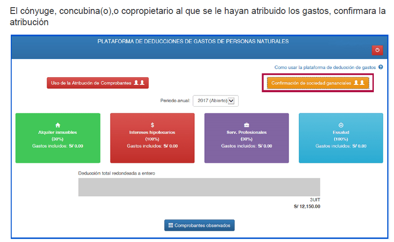Click the Essalud Gastos incluidos amount
This screenshot has width=394, height=242.
point(341,146)
